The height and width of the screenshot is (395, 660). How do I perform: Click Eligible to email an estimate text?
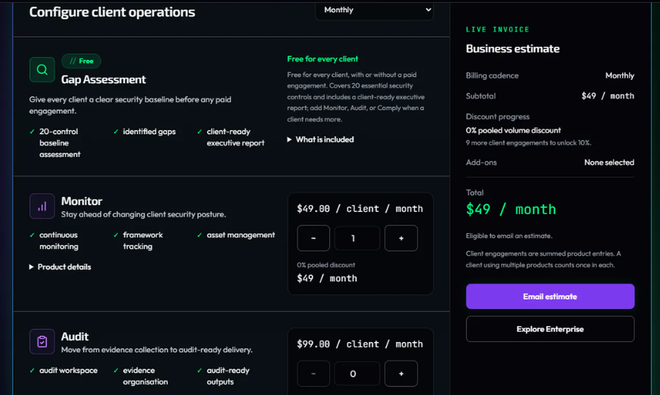pyautogui.click(x=509, y=235)
